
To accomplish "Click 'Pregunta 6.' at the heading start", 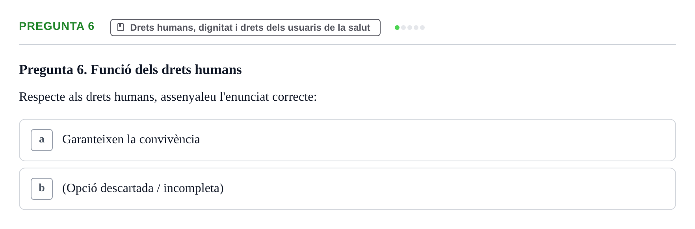I will coord(53,70).
